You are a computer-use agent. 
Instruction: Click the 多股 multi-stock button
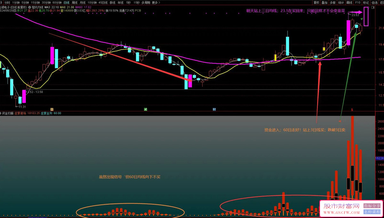(x=333, y=3)
